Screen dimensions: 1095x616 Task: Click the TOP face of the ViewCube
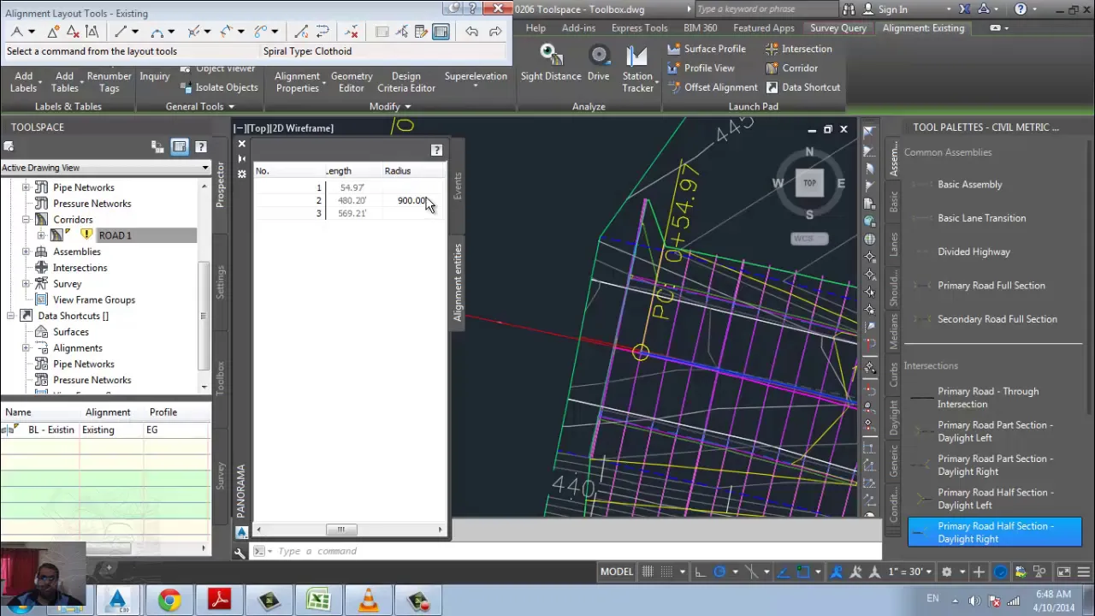point(809,182)
